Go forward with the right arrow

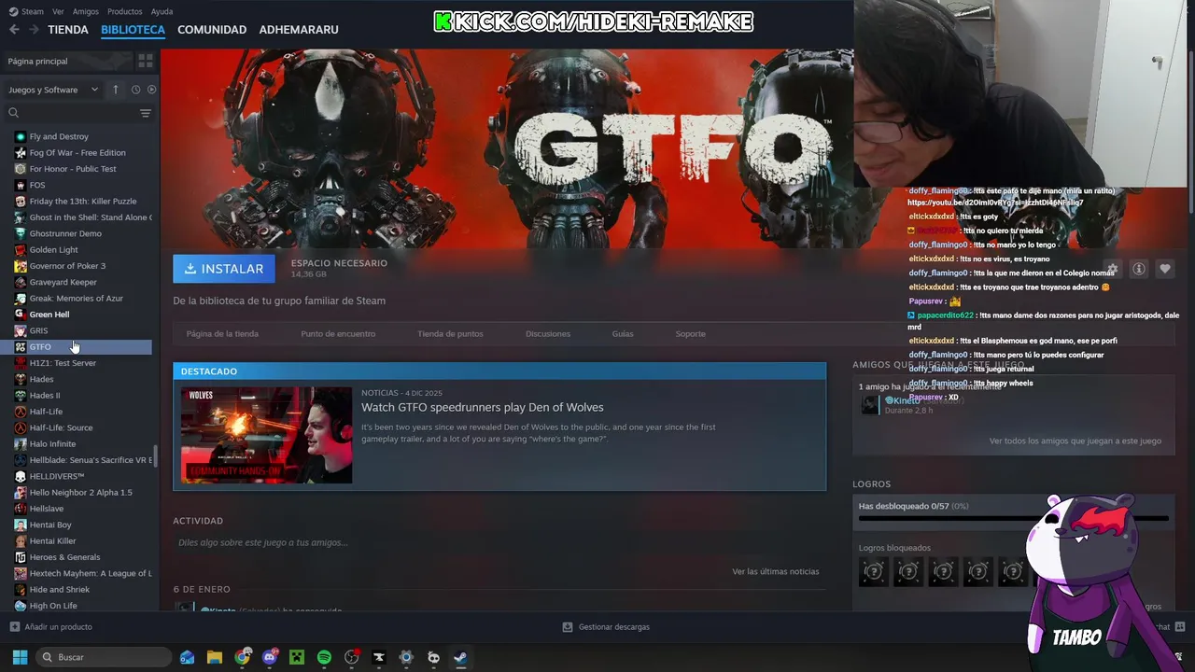point(34,30)
